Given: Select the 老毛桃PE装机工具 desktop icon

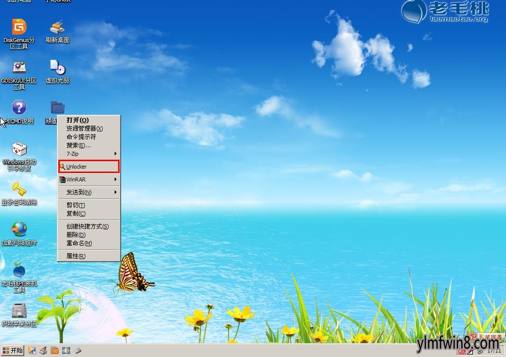Looking at the screenshot, I should click(x=19, y=277).
